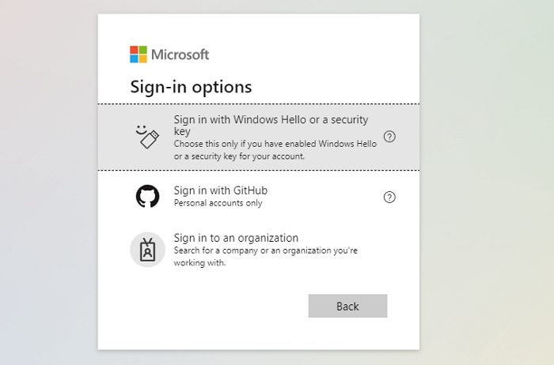Click the Sign-in options heading
Image resolution: width=554 pixels, height=365 pixels.
coord(191,87)
